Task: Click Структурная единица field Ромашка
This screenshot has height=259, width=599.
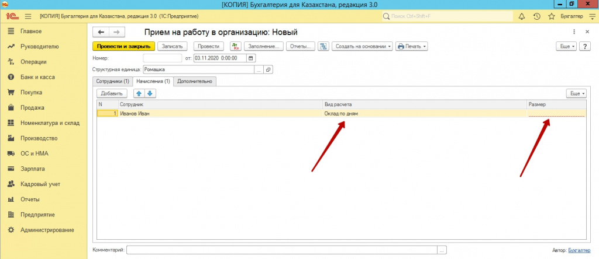Action: pyautogui.click(x=199, y=69)
